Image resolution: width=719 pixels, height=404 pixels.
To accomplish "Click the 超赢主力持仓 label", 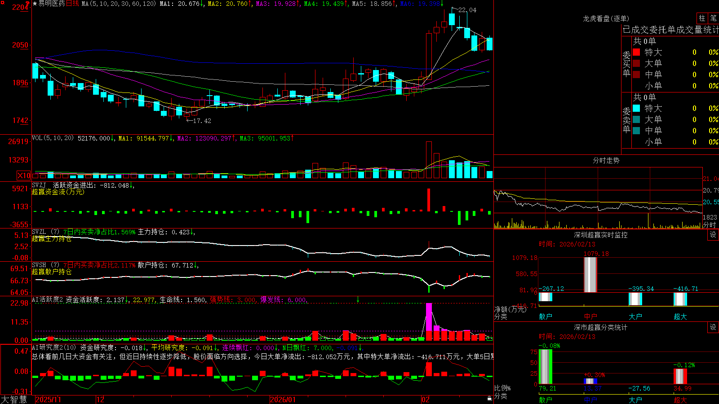I will coord(52,239).
